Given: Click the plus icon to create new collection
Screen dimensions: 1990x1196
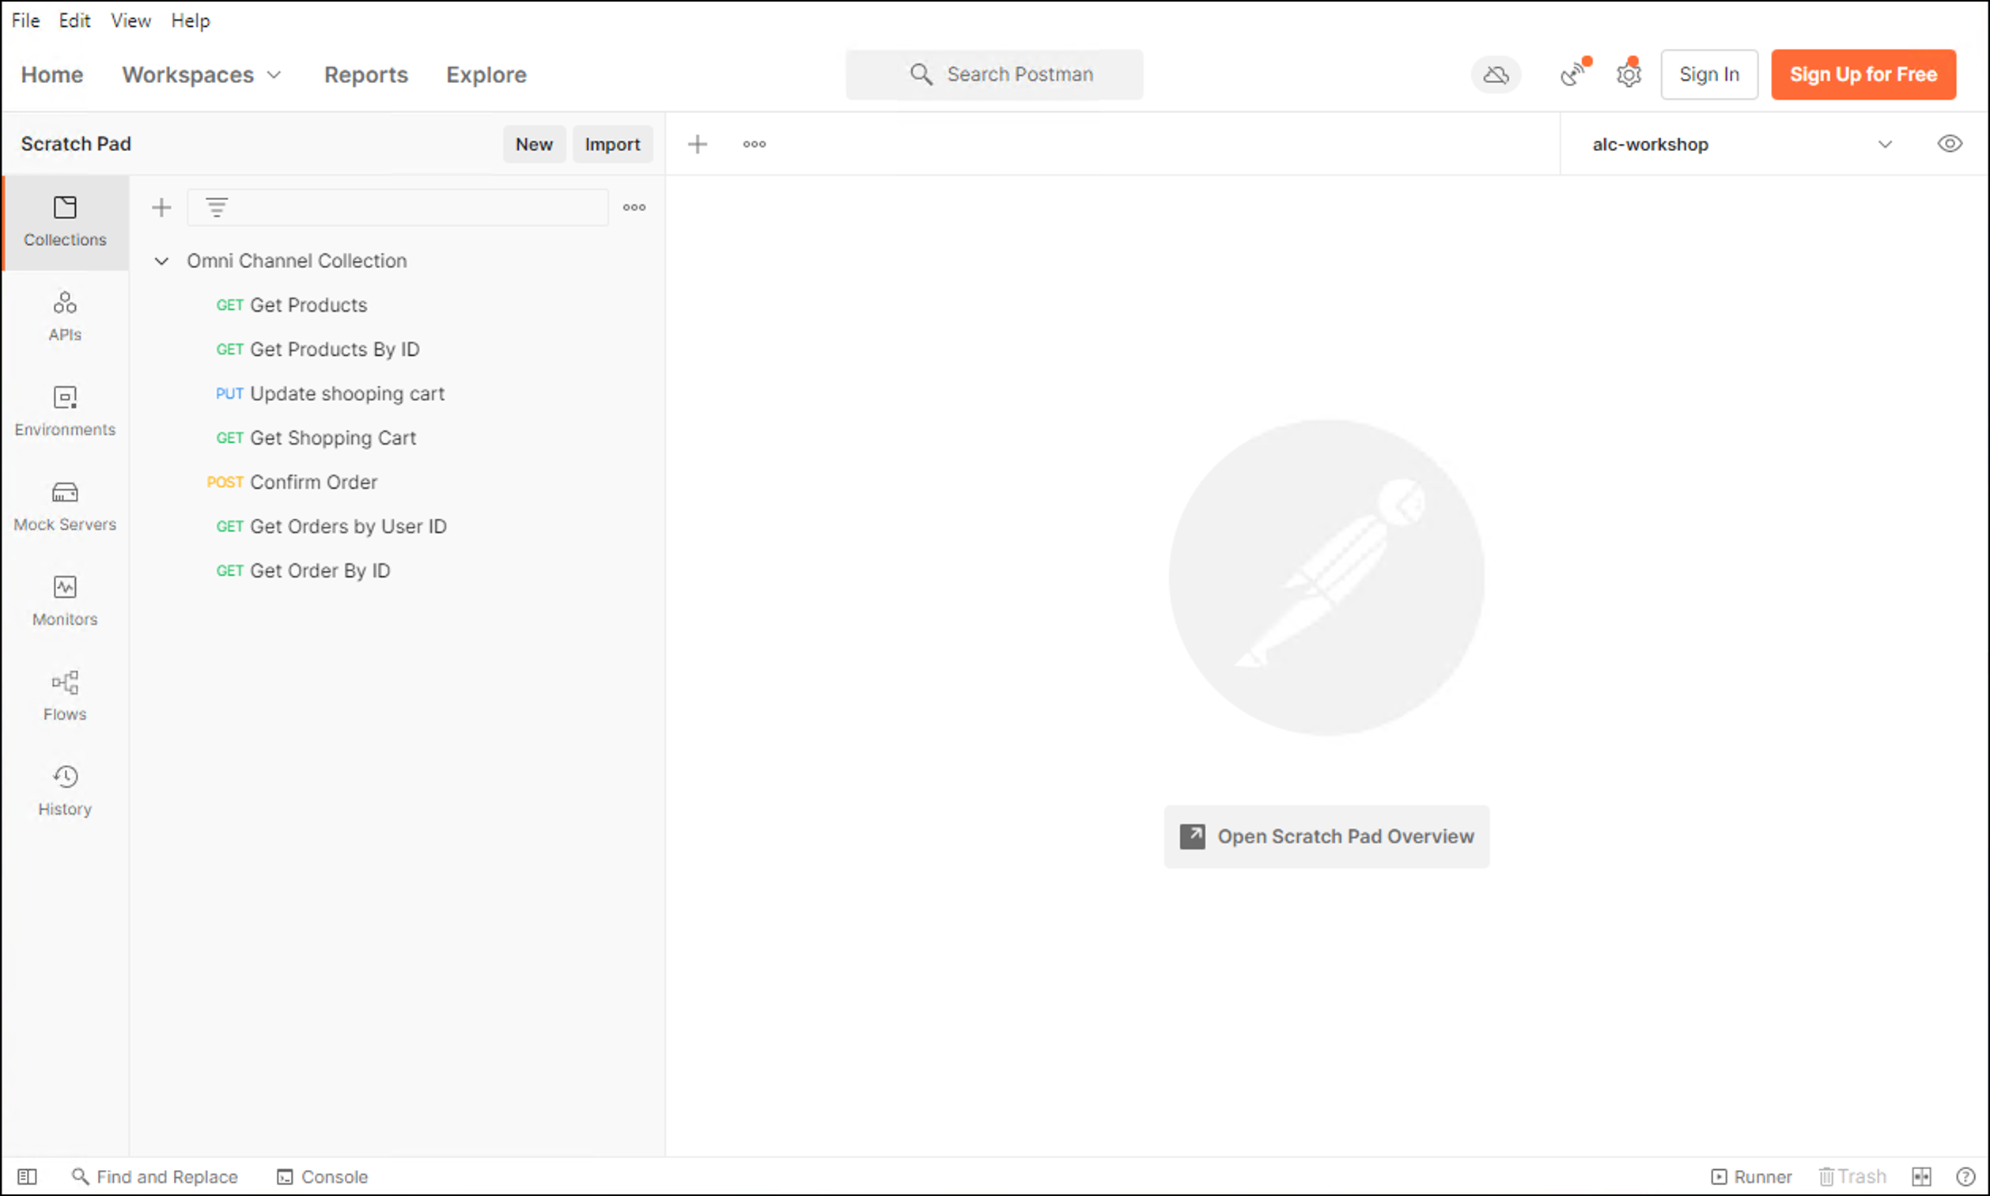Looking at the screenshot, I should [161, 207].
